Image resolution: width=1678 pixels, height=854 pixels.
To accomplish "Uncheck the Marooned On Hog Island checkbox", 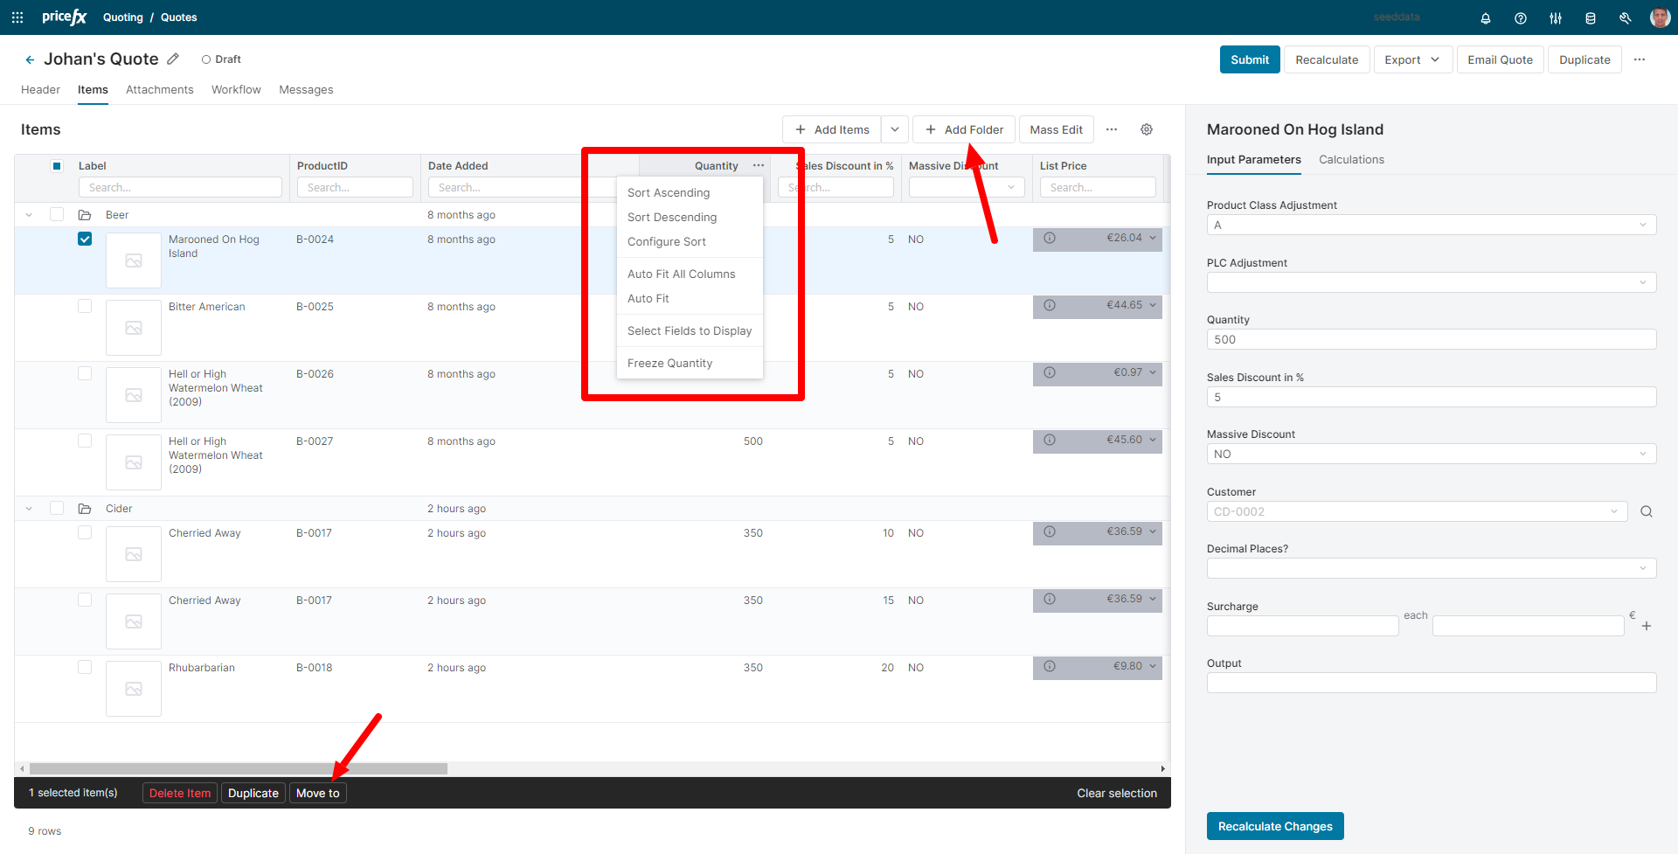I will click(x=85, y=240).
